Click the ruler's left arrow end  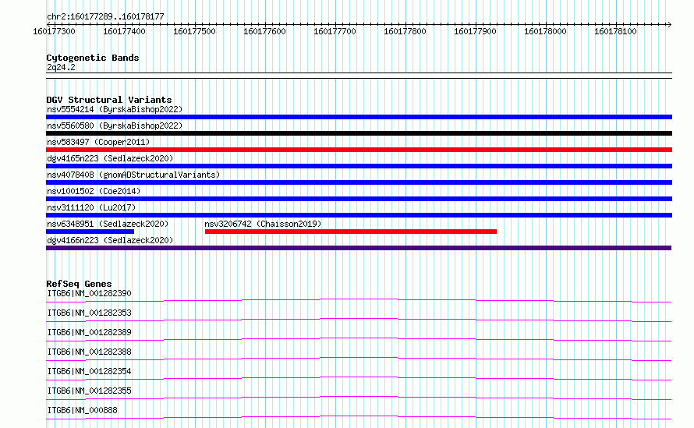click(x=48, y=24)
